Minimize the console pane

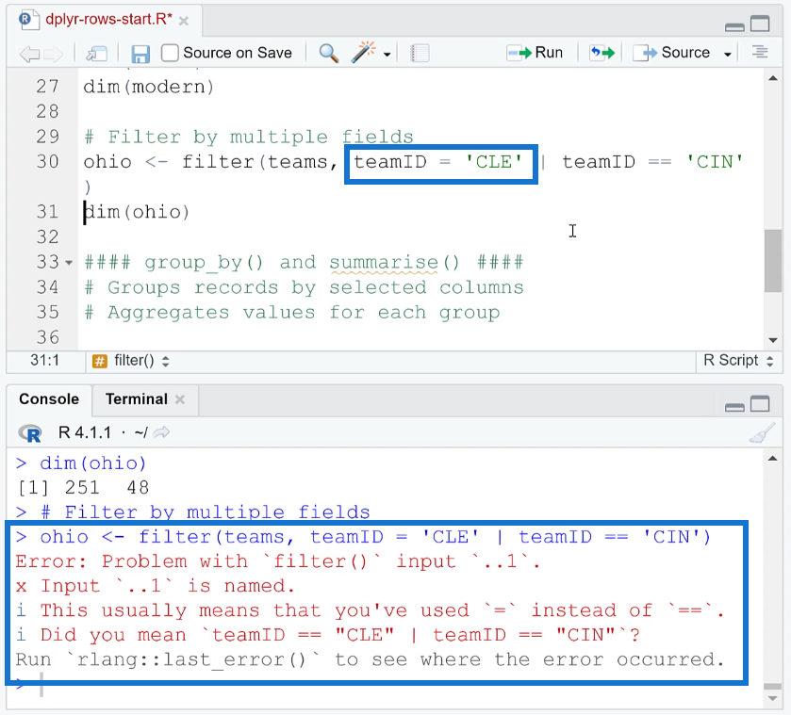[x=734, y=407]
